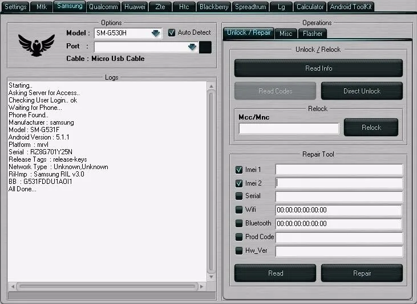Open the Port dropdown arrow
Viewport: 417px width, 304px height.
tap(192, 47)
